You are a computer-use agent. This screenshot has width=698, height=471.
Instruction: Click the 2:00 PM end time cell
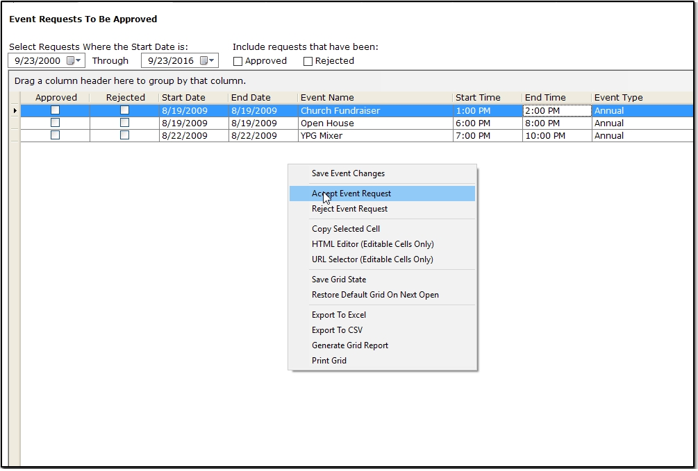pyautogui.click(x=557, y=111)
